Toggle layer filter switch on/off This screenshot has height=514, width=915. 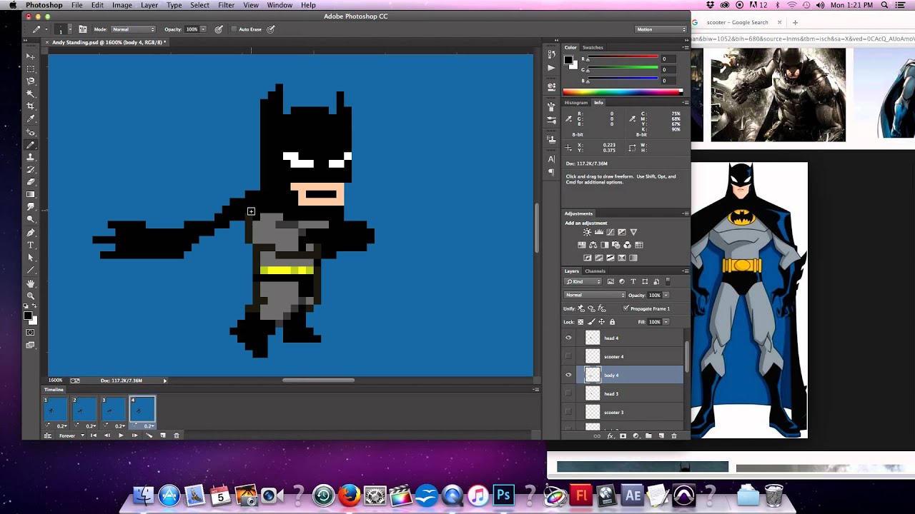pyautogui.click(x=668, y=281)
